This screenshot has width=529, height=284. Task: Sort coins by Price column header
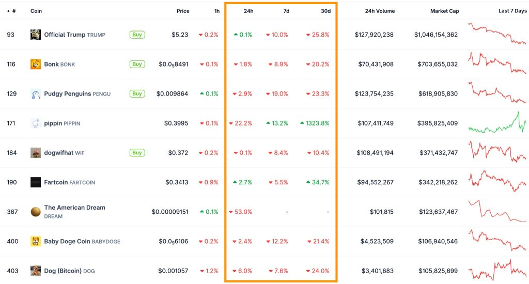183,11
